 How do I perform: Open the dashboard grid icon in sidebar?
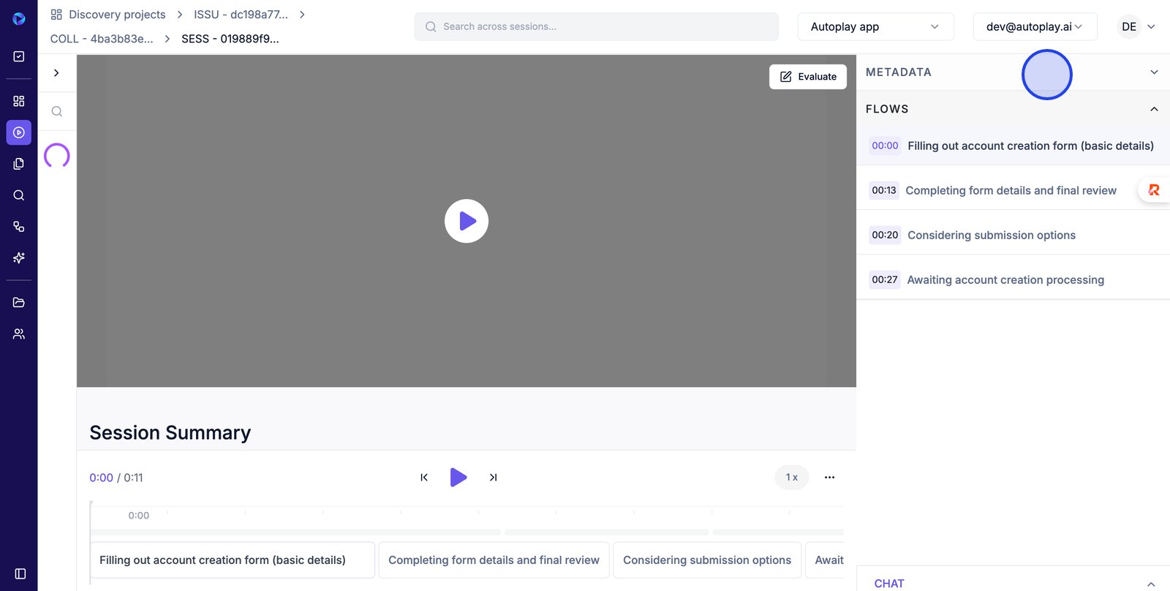(x=19, y=101)
